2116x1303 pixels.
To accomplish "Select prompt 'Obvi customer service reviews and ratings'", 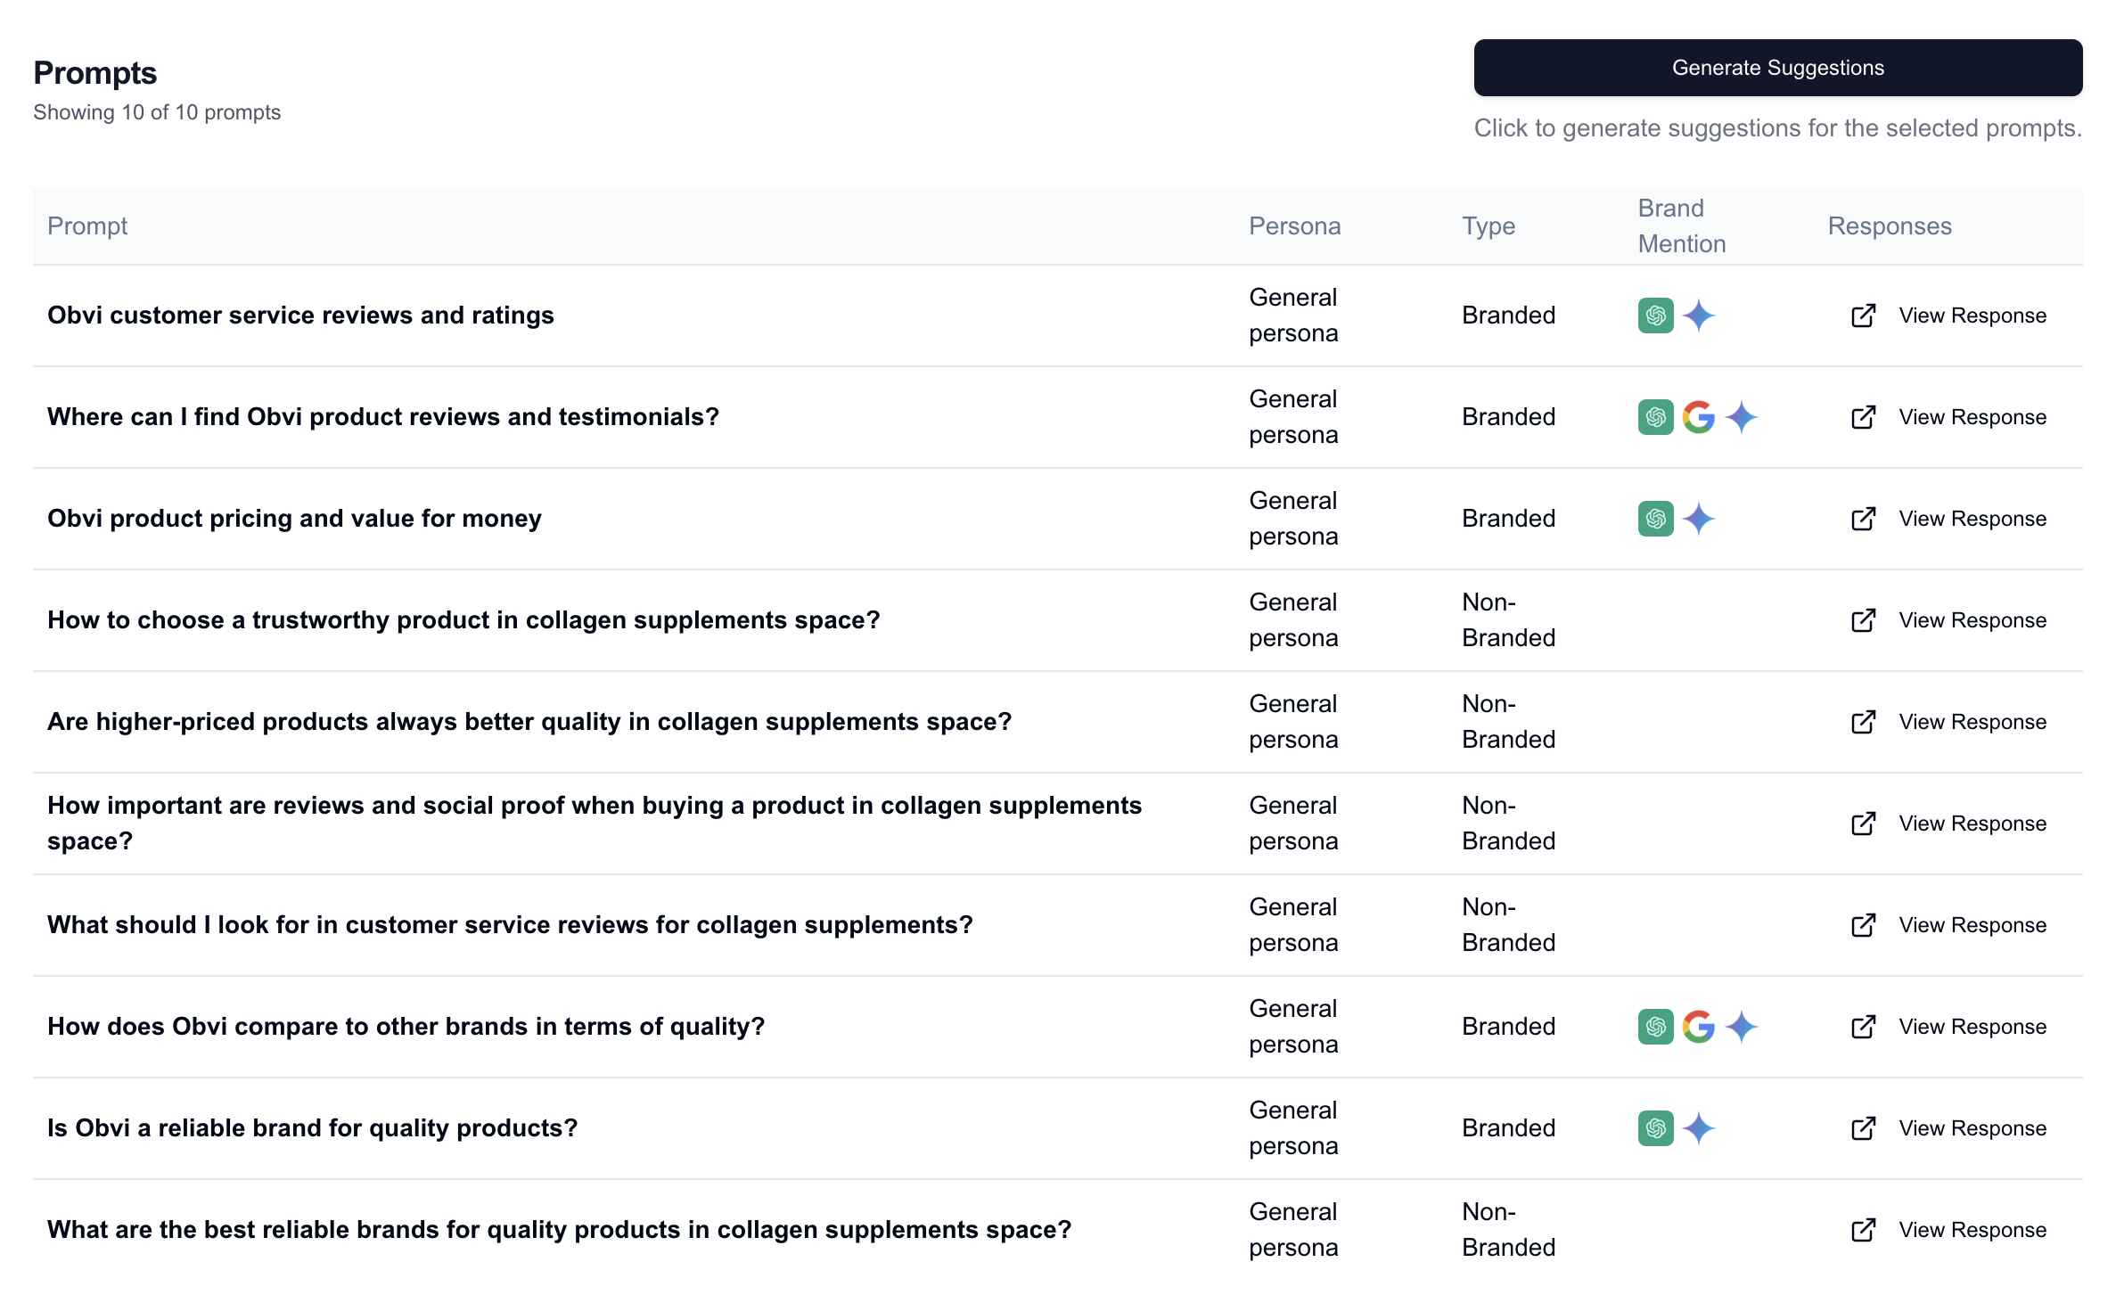I will (300, 316).
